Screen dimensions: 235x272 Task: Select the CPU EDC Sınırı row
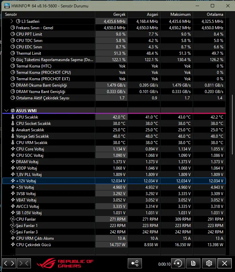pyautogui.click(x=114, y=47)
